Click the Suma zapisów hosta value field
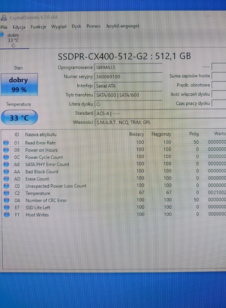This screenshot has height=308, width=226. (219, 76)
